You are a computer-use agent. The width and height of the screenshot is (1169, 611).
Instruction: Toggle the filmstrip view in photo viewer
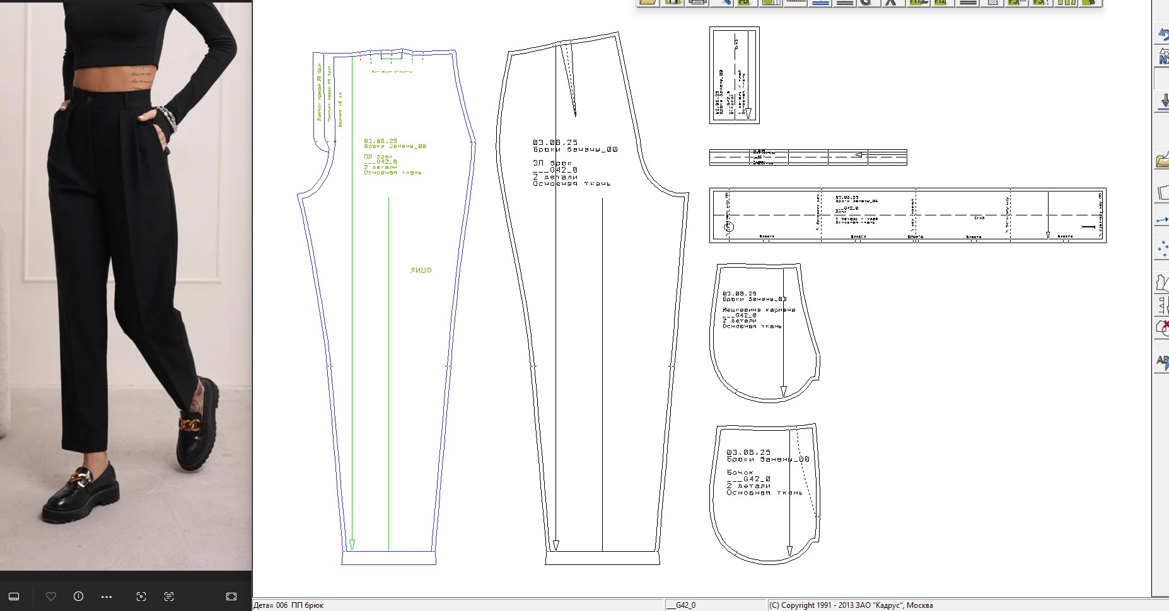14,597
